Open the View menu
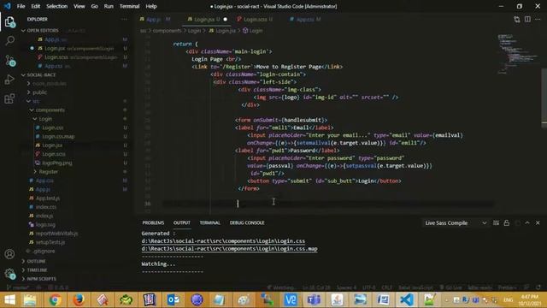The image size is (547, 308). (x=79, y=6)
